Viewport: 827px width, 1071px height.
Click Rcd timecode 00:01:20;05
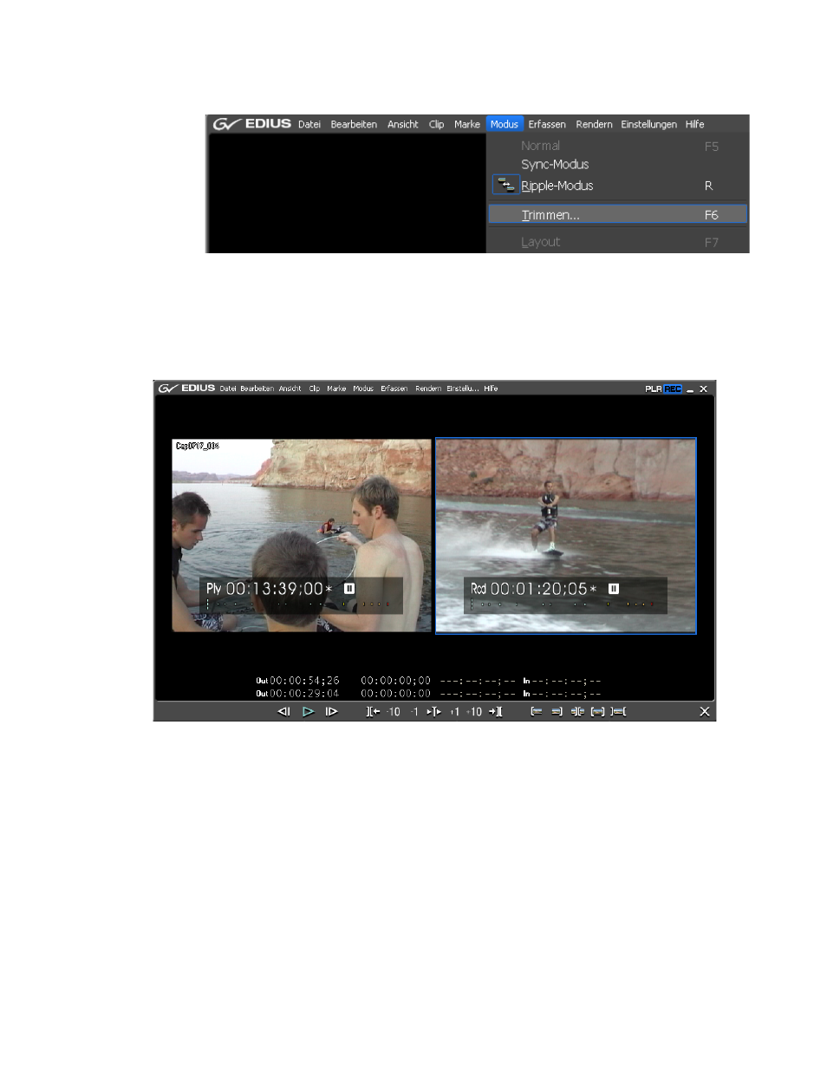pyautogui.click(x=538, y=589)
